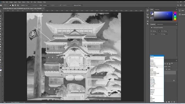Switch to the Swatches tab
Viewport: 185px width, 104px height.
(x=157, y=10)
